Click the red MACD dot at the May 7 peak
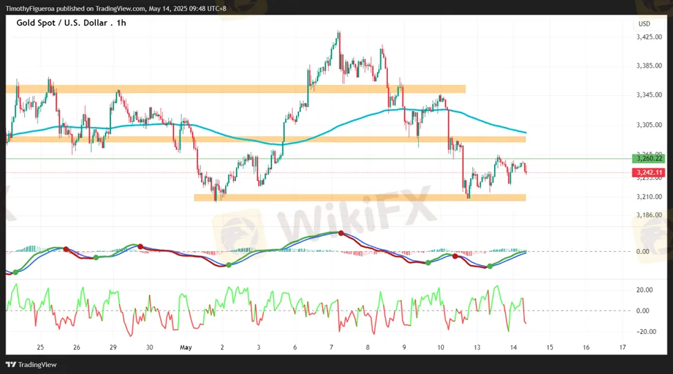673x374 pixels. pos(341,233)
